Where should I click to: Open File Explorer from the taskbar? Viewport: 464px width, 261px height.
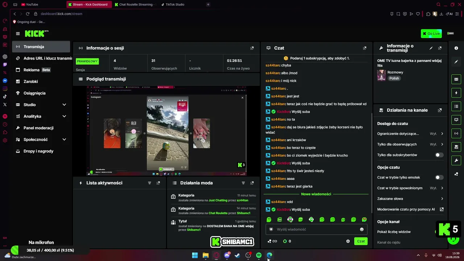206,256
